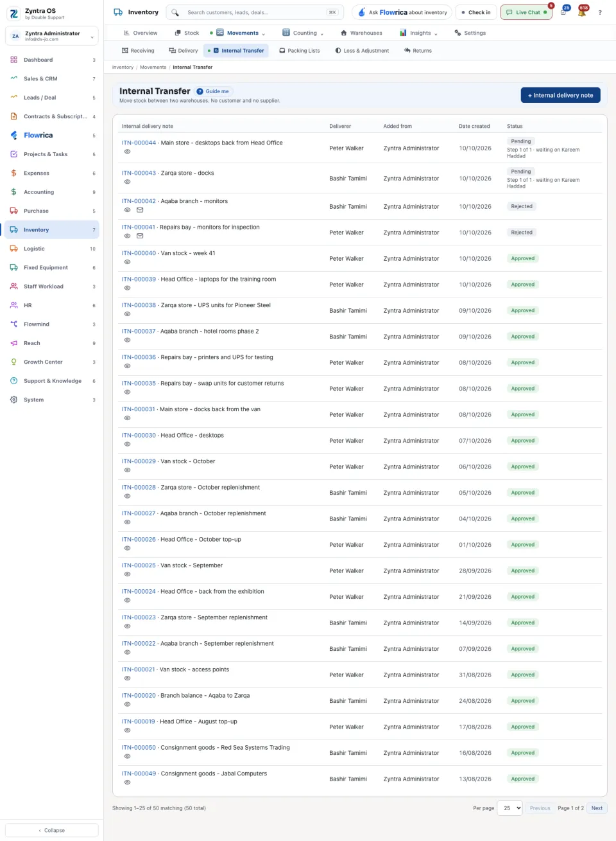
Task: Click the mail icon for ITN-000042
Action: pos(140,210)
